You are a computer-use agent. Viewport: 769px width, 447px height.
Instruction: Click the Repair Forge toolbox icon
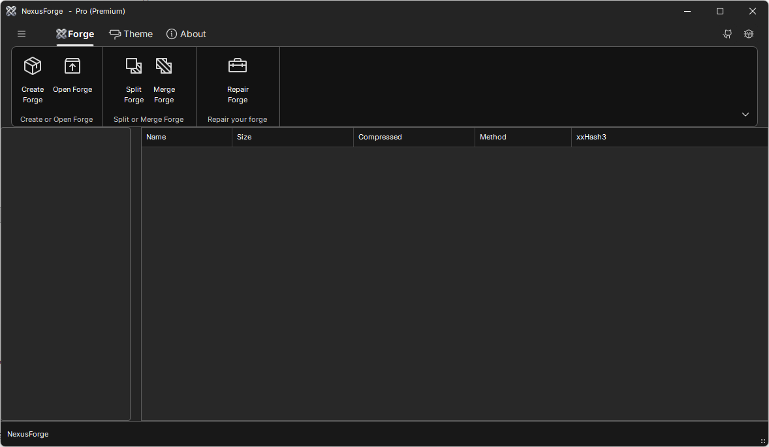tap(238, 66)
